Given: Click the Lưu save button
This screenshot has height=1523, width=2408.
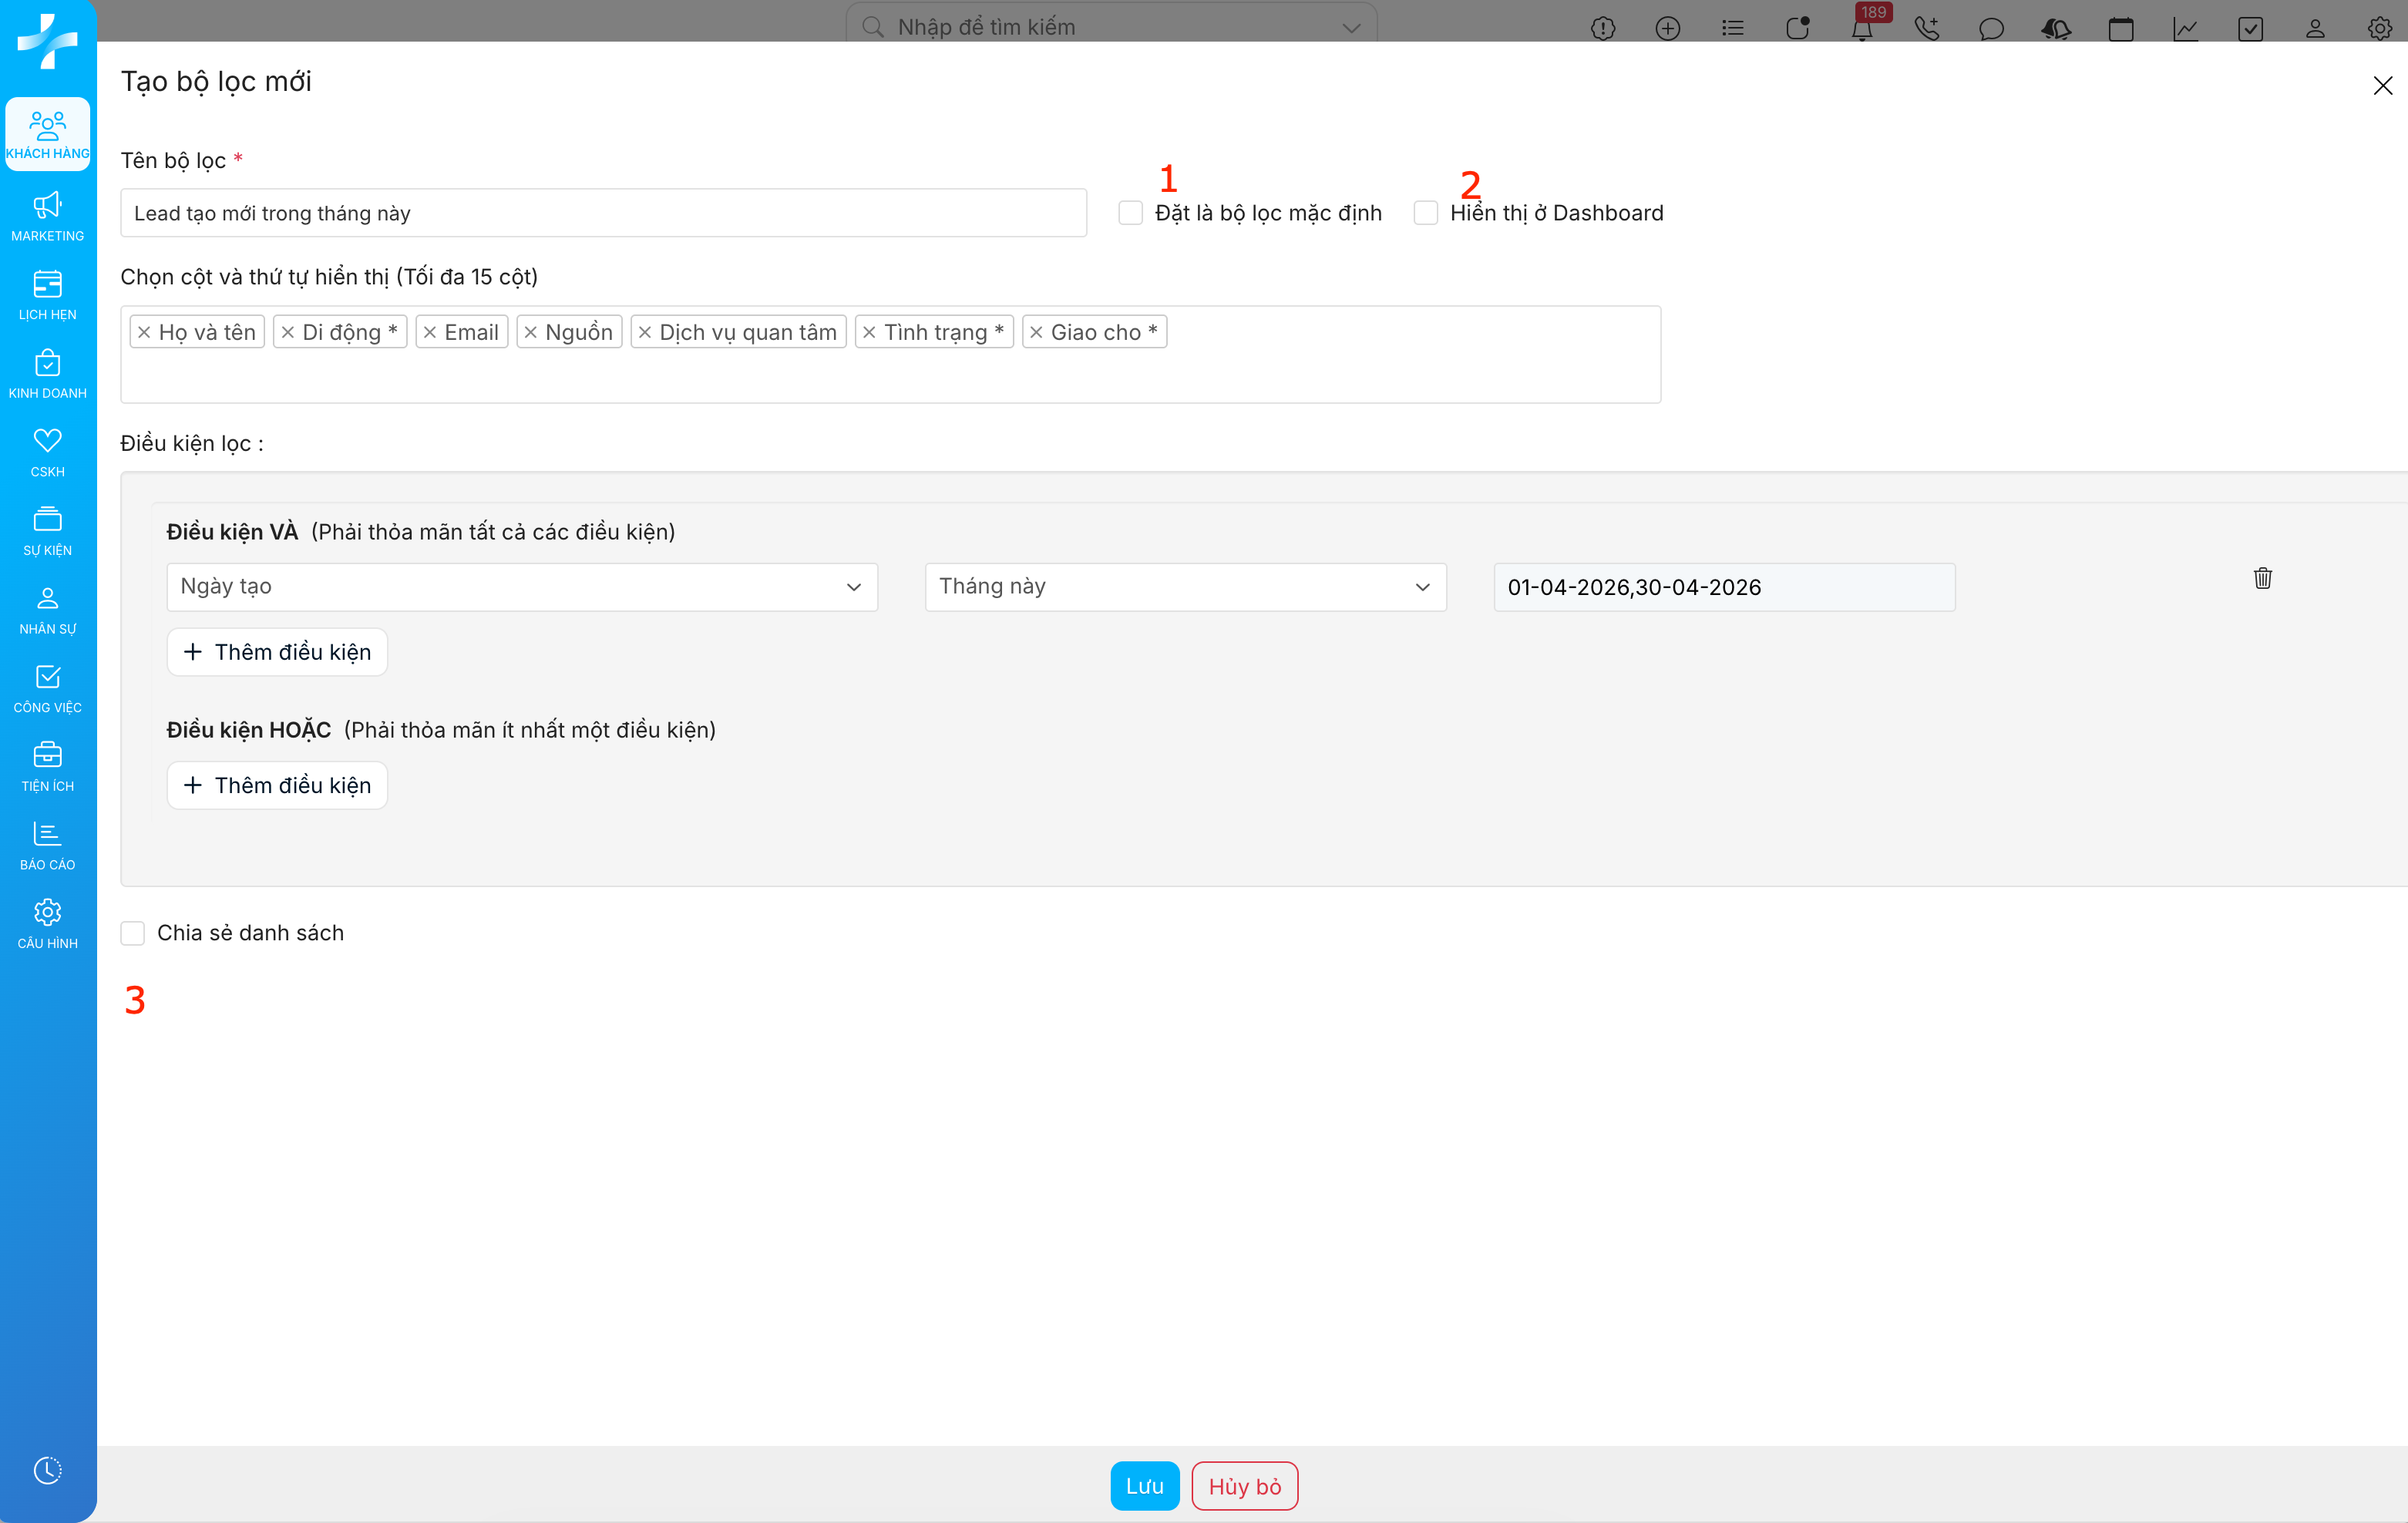Looking at the screenshot, I should [x=1144, y=1486].
